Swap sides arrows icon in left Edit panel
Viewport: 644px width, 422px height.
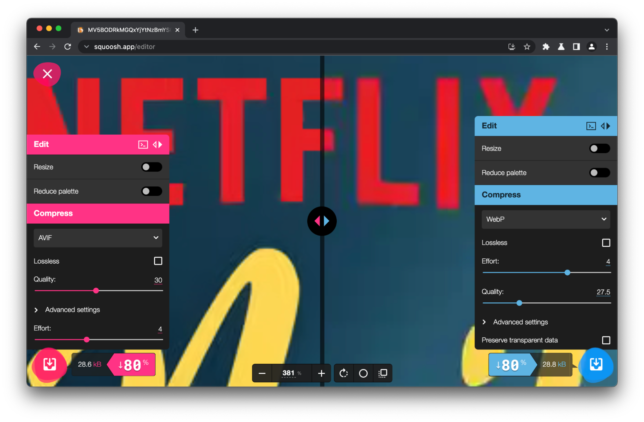tap(158, 145)
